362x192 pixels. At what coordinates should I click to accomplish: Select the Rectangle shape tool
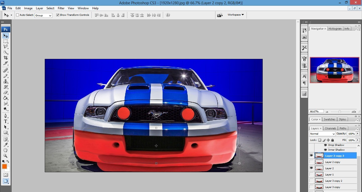point(6,133)
